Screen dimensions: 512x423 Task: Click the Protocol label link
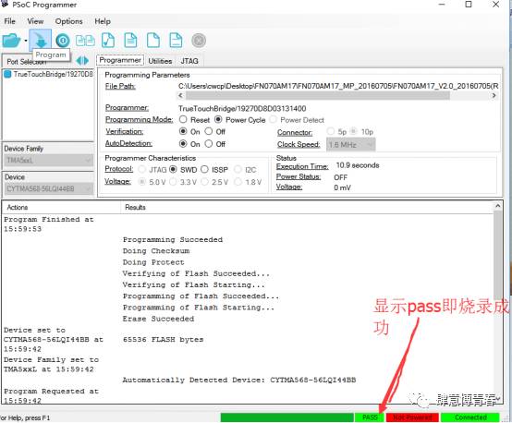click(119, 169)
